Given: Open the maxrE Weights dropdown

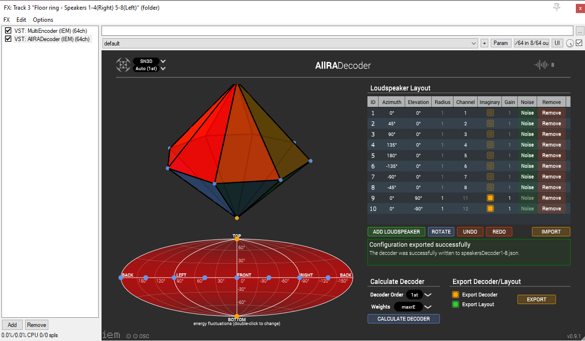Looking at the screenshot, I should tap(412, 307).
